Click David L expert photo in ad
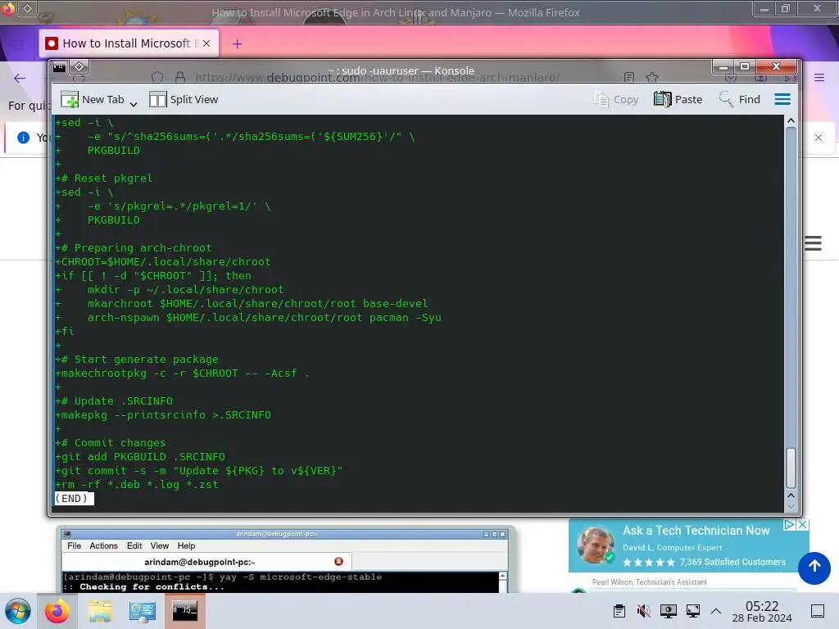 point(595,545)
